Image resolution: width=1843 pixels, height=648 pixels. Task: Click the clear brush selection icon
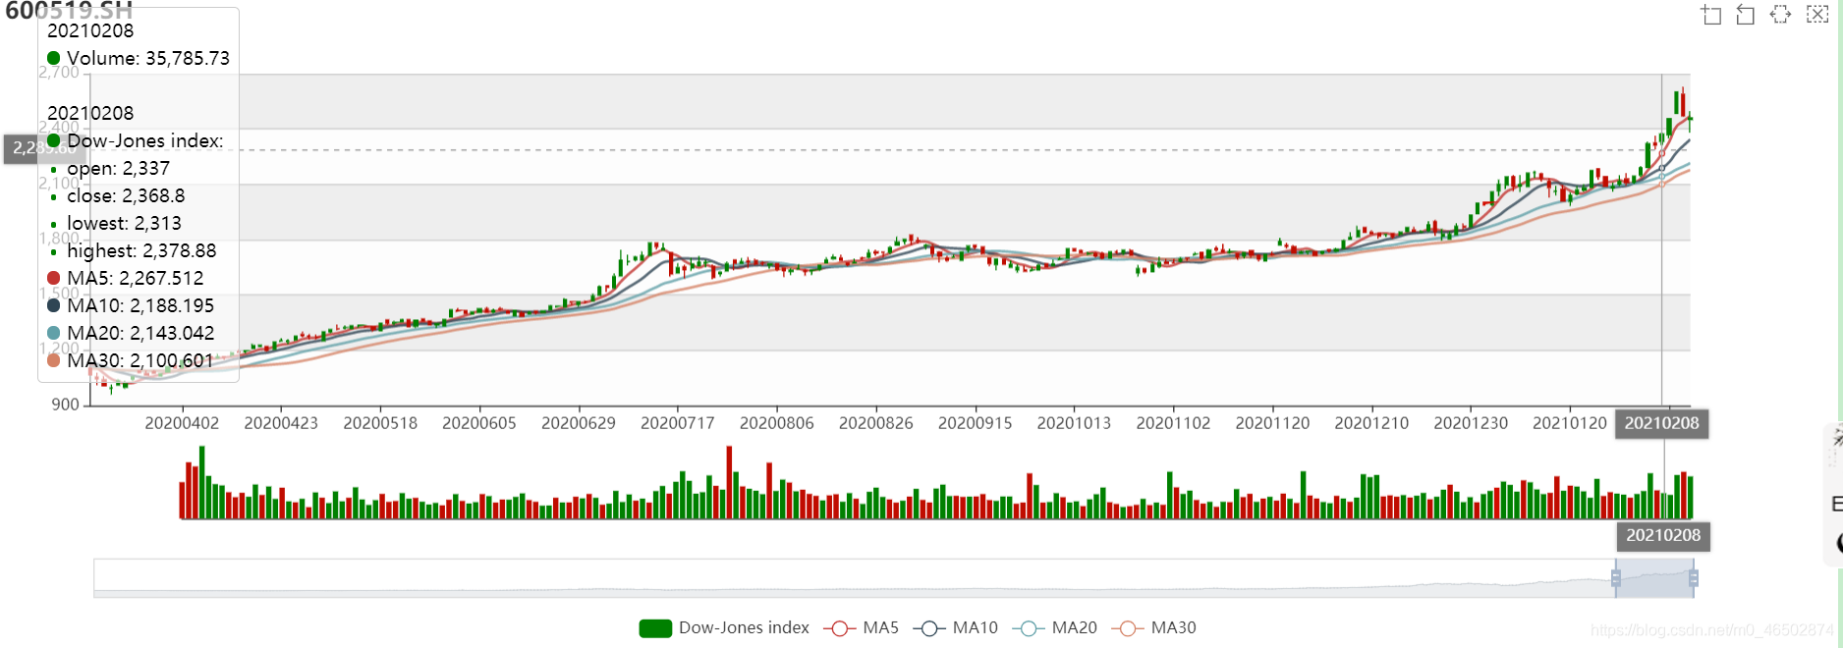coord(1817,15)
